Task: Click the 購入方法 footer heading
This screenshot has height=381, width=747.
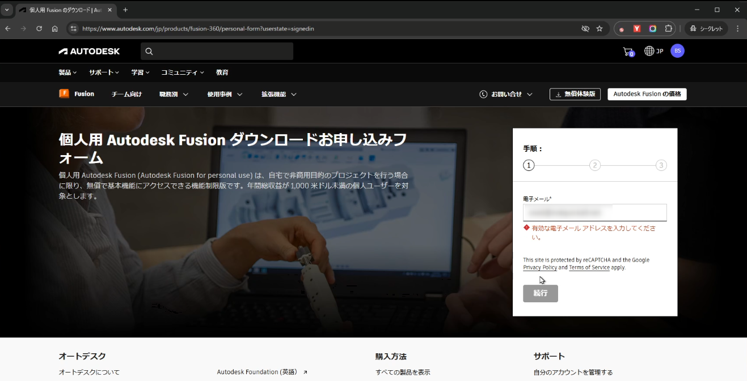Action: (x=391, y=356)
